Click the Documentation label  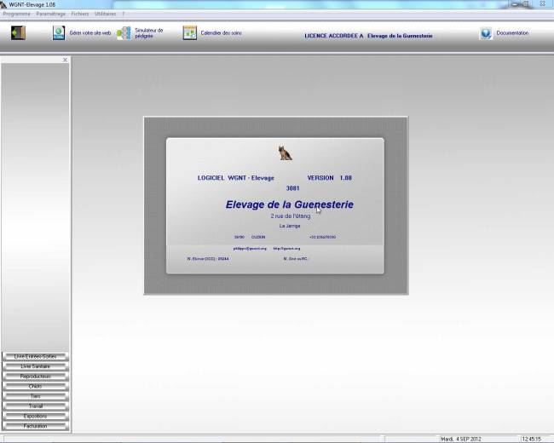(512, 33)
